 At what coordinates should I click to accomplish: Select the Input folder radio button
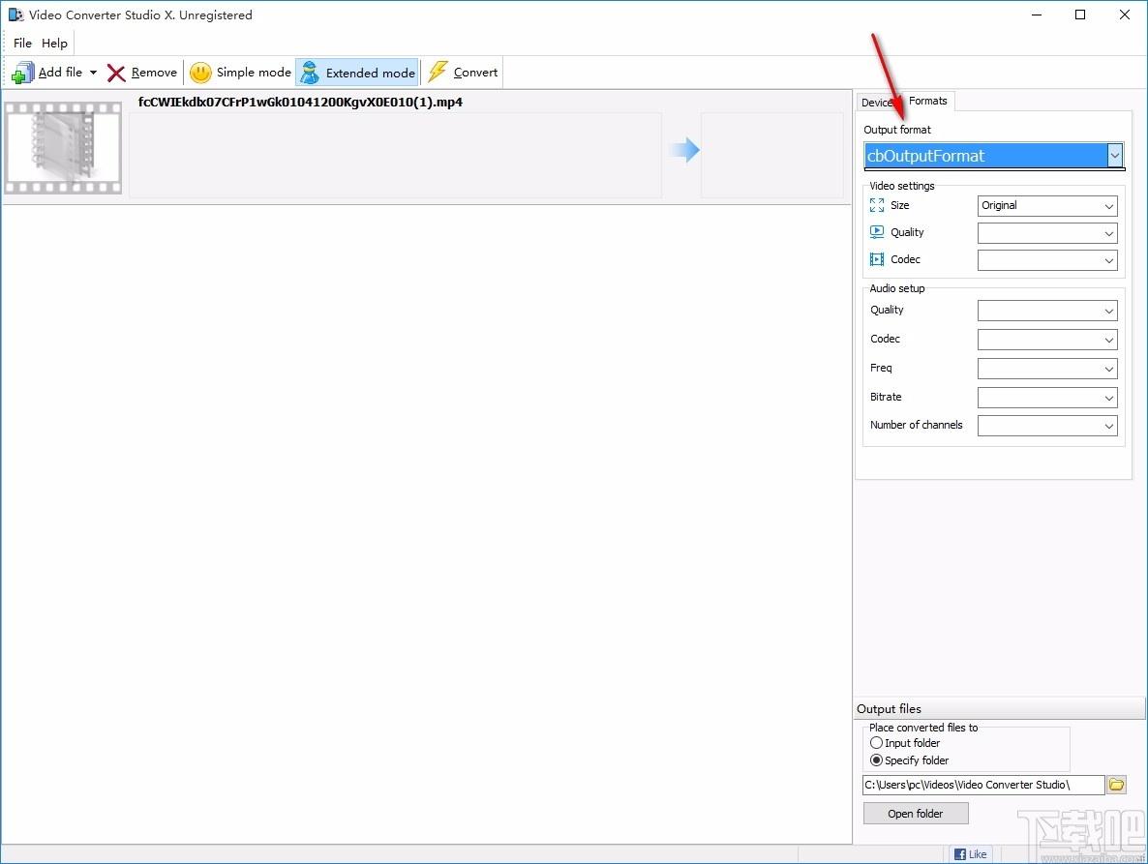coord(876,742)
